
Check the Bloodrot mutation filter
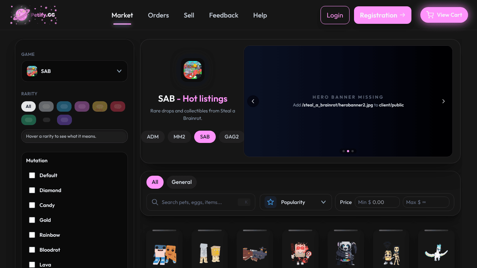tap(32, 250)
